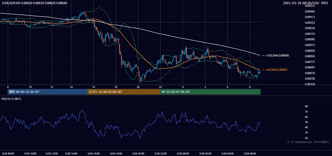The width and height of the screenshot is (332, 156).
Task: Select the NY 22:00-07:00 JST session bar
Action: tap(210, 92)
